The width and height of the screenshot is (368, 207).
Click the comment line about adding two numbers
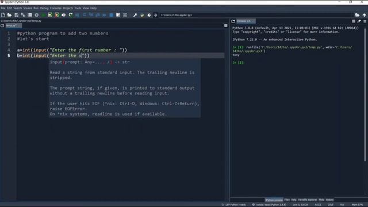tap(63, 33)
